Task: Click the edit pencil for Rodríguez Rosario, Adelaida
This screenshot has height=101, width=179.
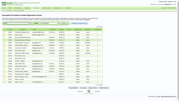Action: pos(4,74)
